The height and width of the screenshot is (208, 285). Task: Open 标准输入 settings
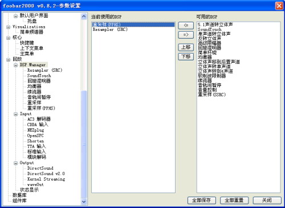36,152
